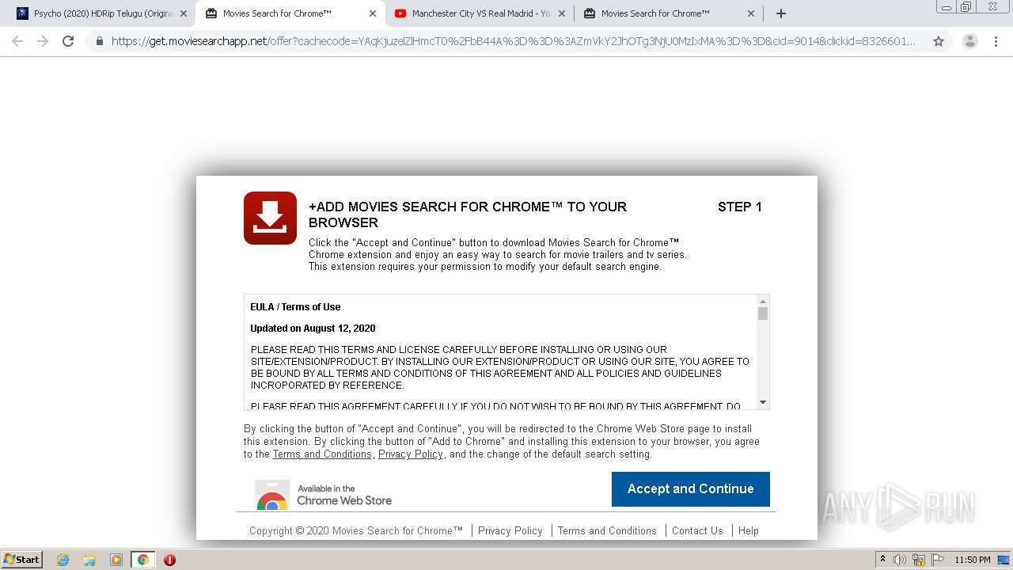1013x570 pixels.
Task: Click the browser back arrow
Action: (x=17, y=41)
